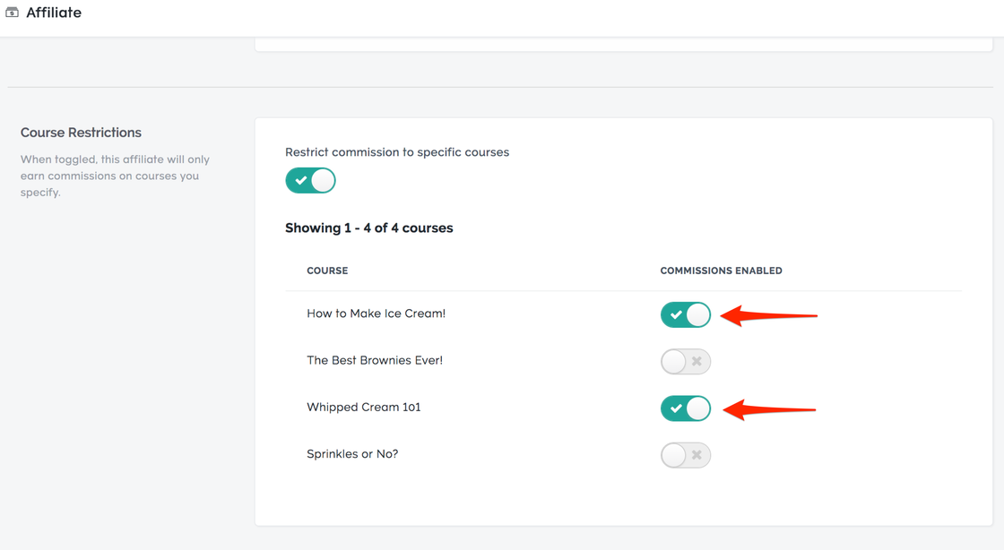Turn off commissions for How to Make Ice Cream!
Screen dimensions: 1004x550
(686, 314)
